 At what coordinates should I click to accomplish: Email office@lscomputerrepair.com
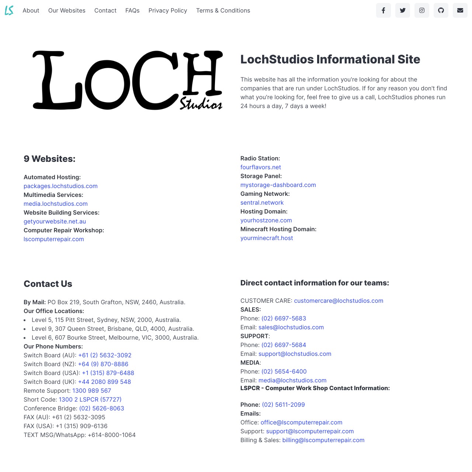click(x=301, y=422)
